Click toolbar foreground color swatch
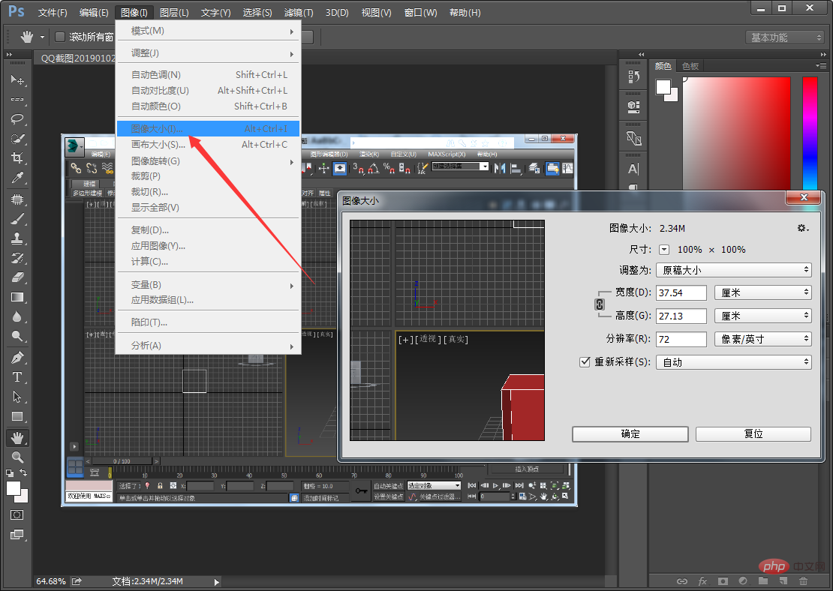833x591 pixels. coord(14,488)
